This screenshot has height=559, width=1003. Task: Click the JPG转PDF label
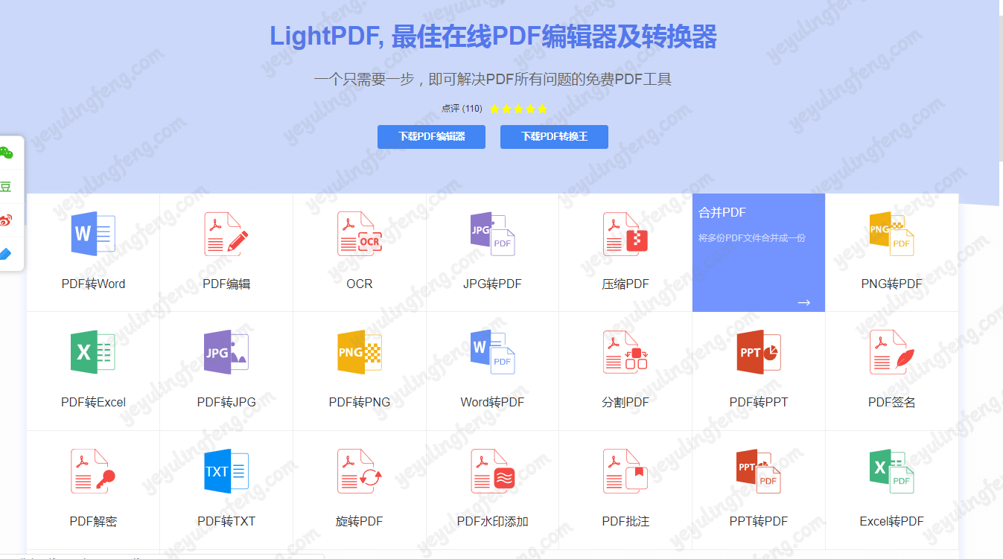[x=492, y=284]
